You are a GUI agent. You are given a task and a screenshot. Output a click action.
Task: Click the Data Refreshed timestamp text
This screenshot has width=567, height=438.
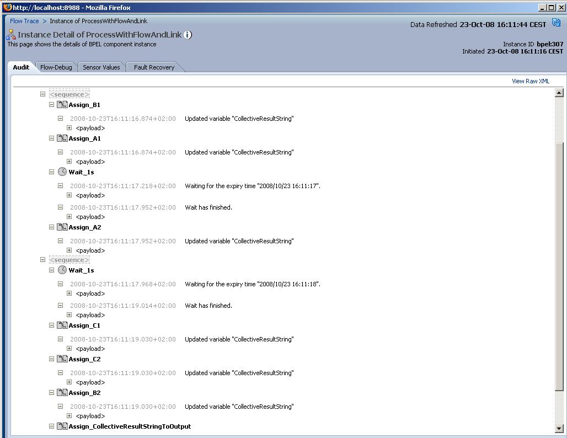coord(502,25)
